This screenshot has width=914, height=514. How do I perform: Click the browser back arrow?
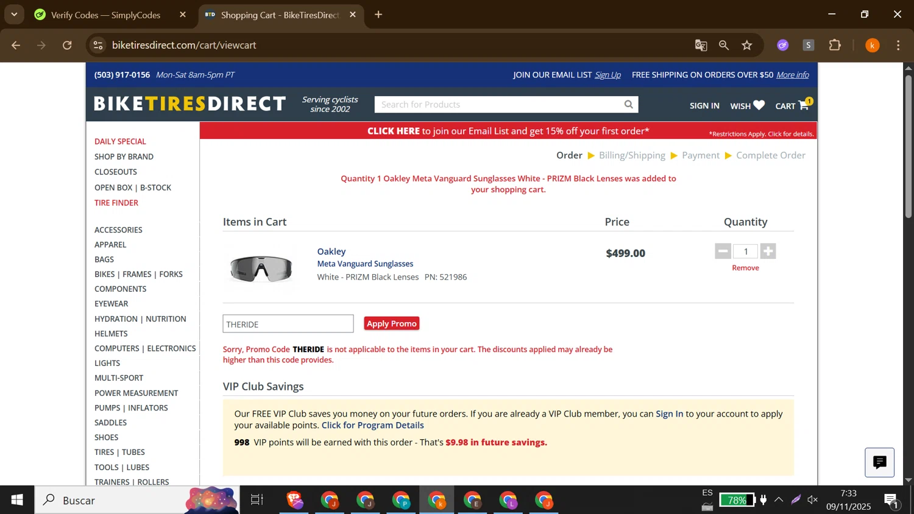coord(16,45)
